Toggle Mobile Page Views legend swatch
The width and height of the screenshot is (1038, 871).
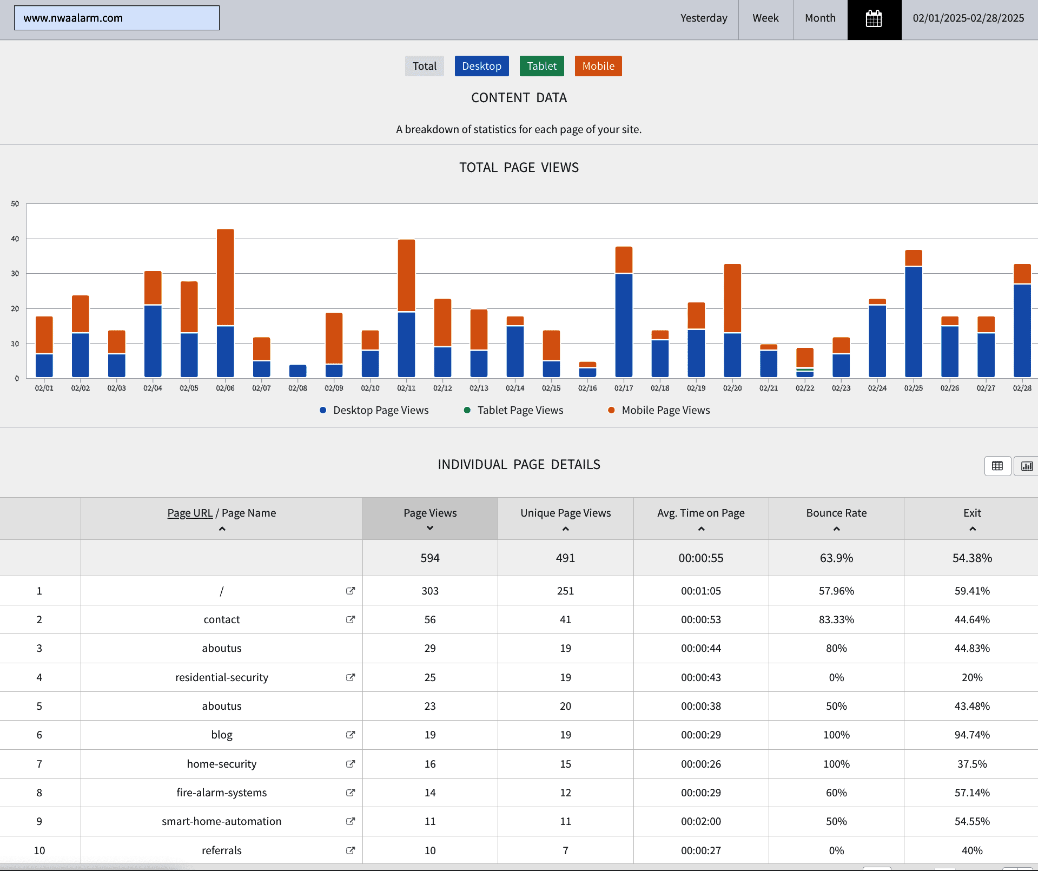(x=611, y=410)
